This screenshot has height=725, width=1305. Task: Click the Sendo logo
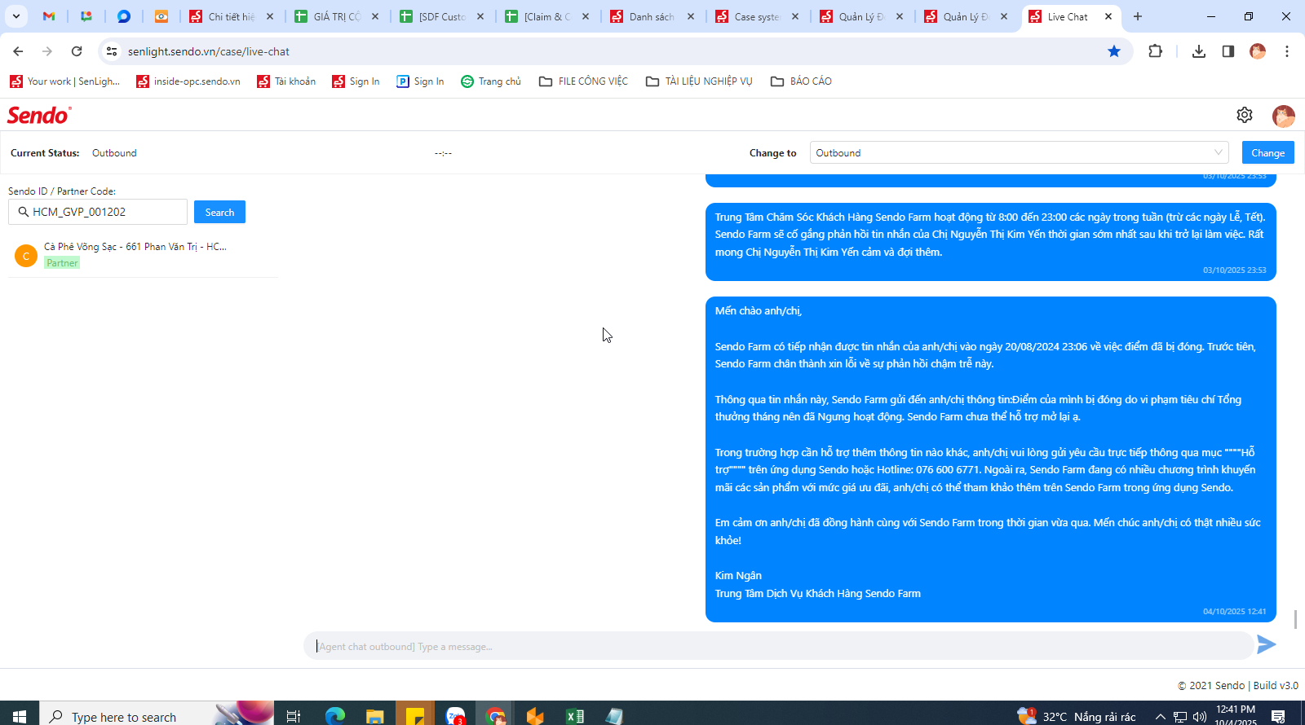click(x=39, y=115)
